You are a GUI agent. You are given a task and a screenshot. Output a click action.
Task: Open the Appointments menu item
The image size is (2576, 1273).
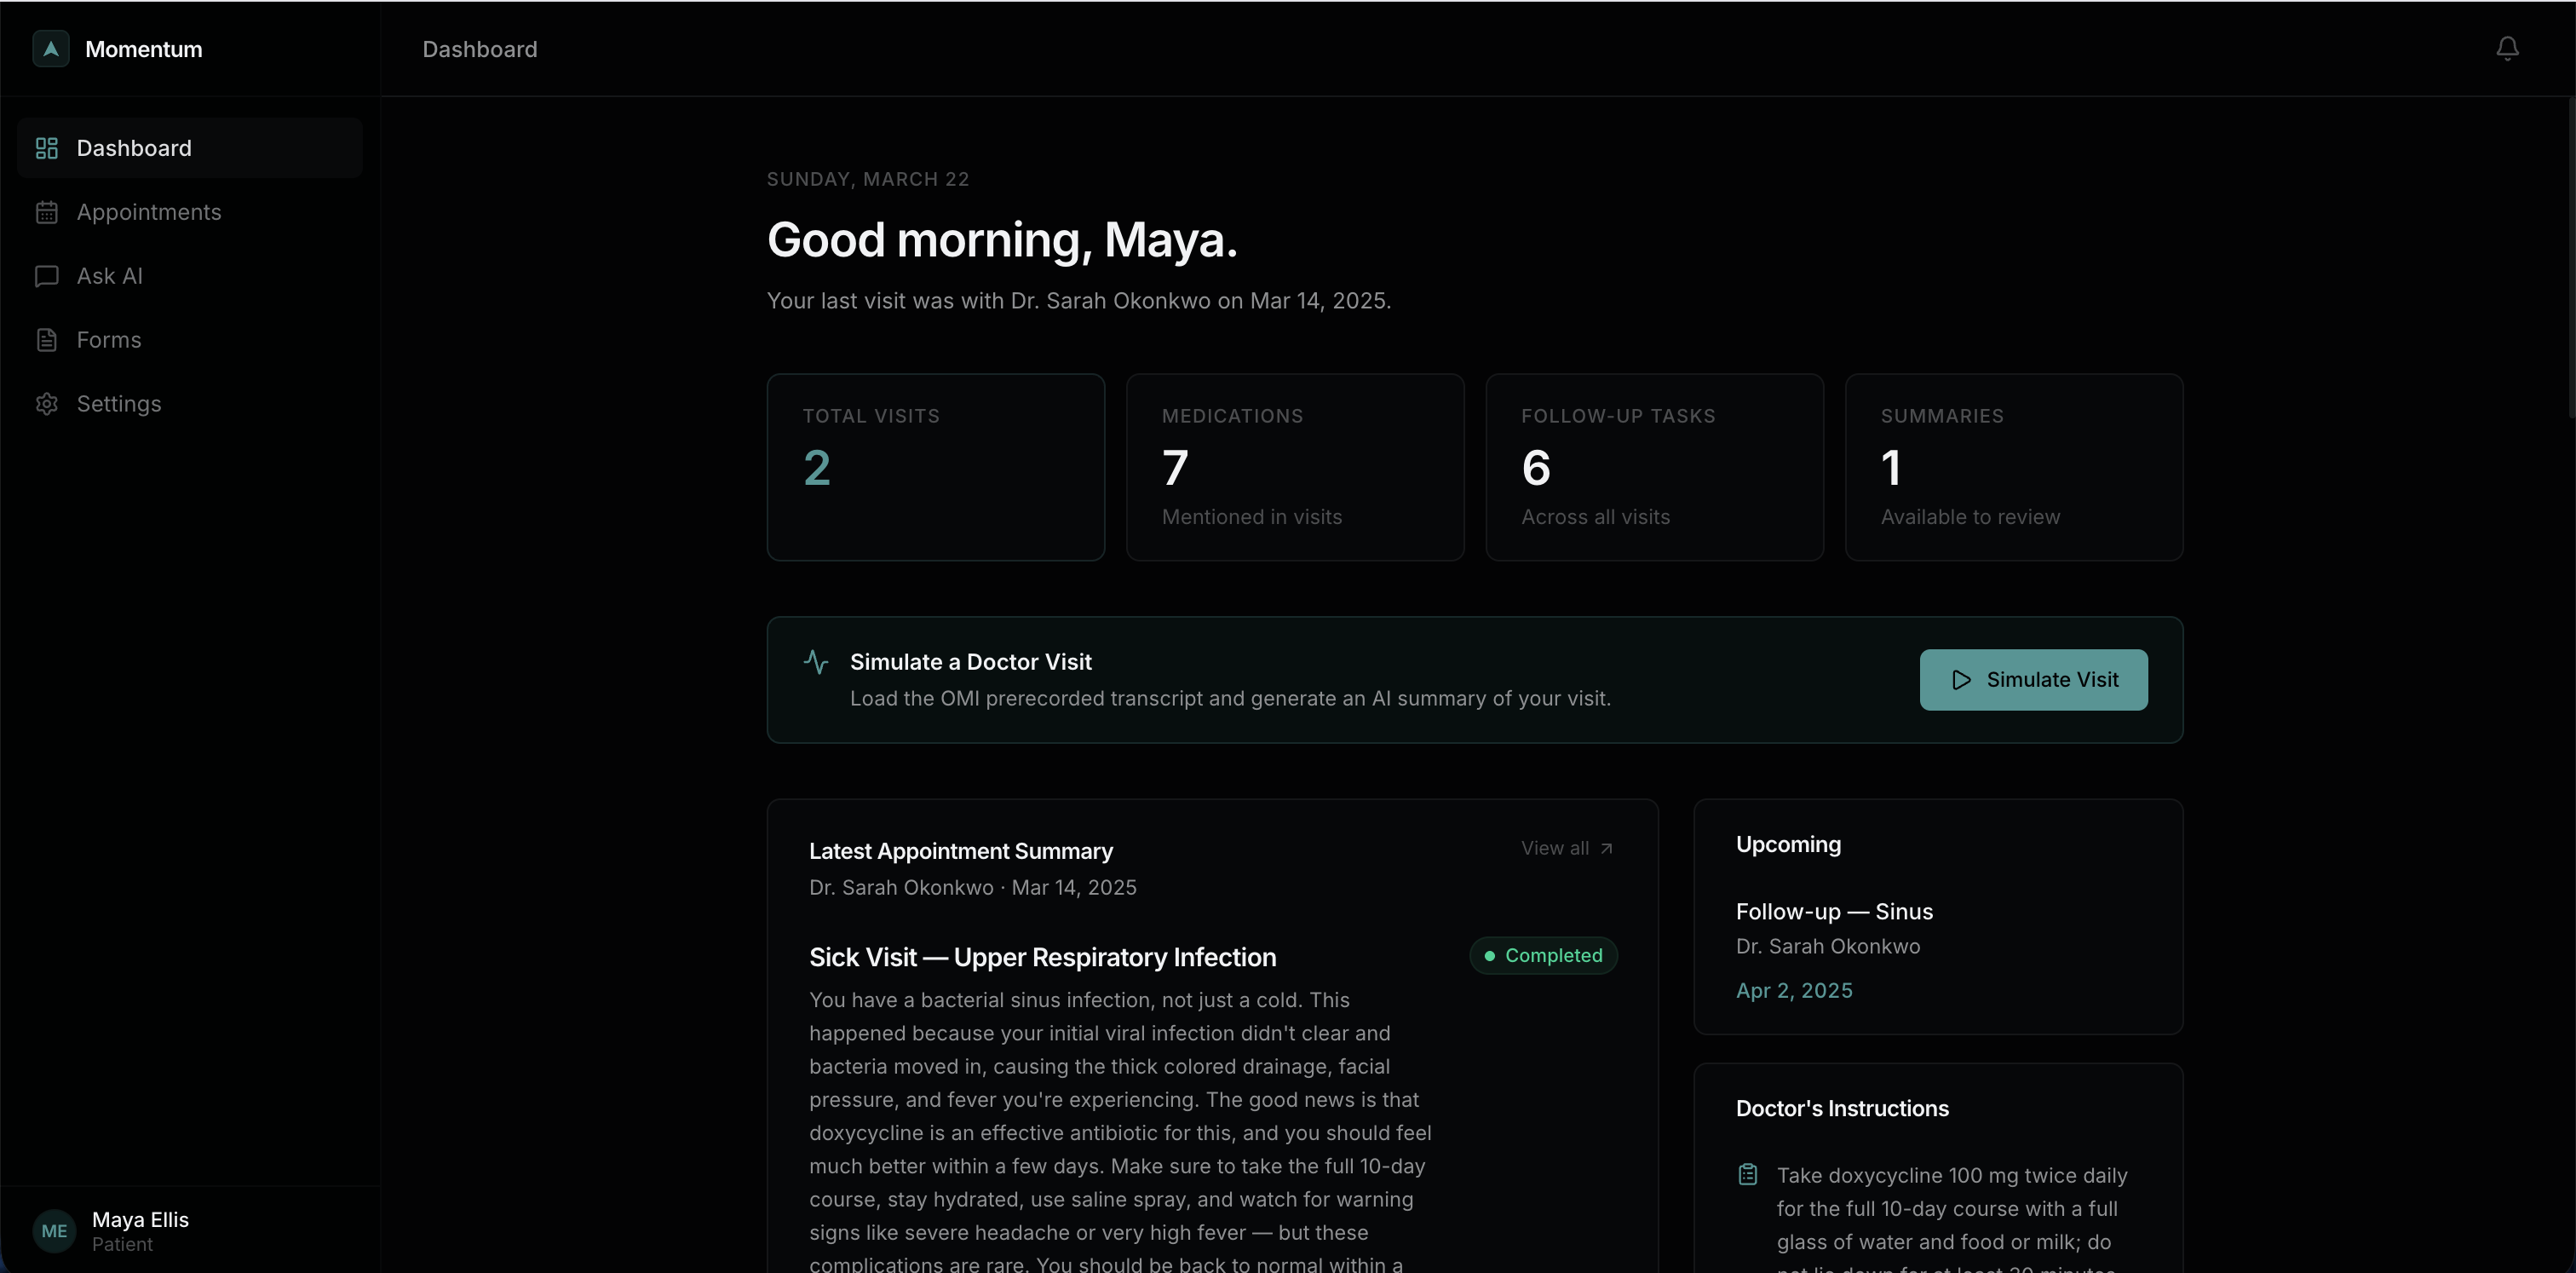point(149,212)
